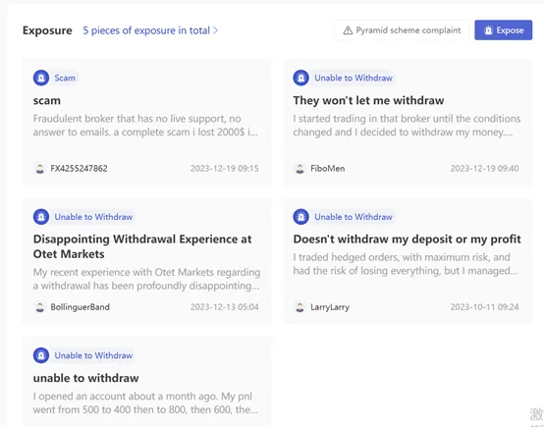Image resolution: width=544 pixels, height=427 pixels.
Task: Click the alarm icon on the Scam card
Action: [x=41, y=78]
